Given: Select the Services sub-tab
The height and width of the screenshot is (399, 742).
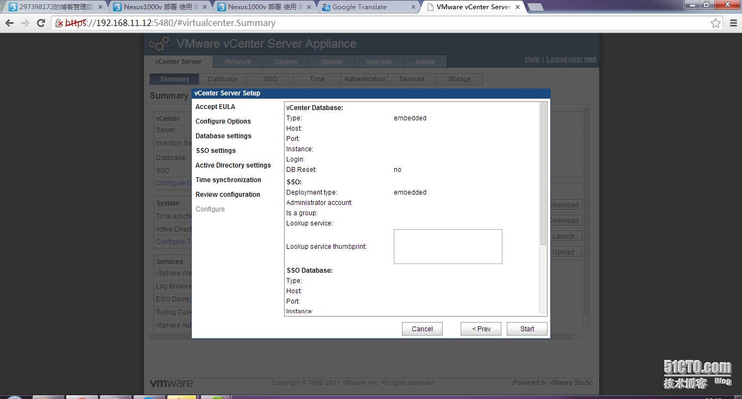Looking at the screenshot, I should click(412, 79).
